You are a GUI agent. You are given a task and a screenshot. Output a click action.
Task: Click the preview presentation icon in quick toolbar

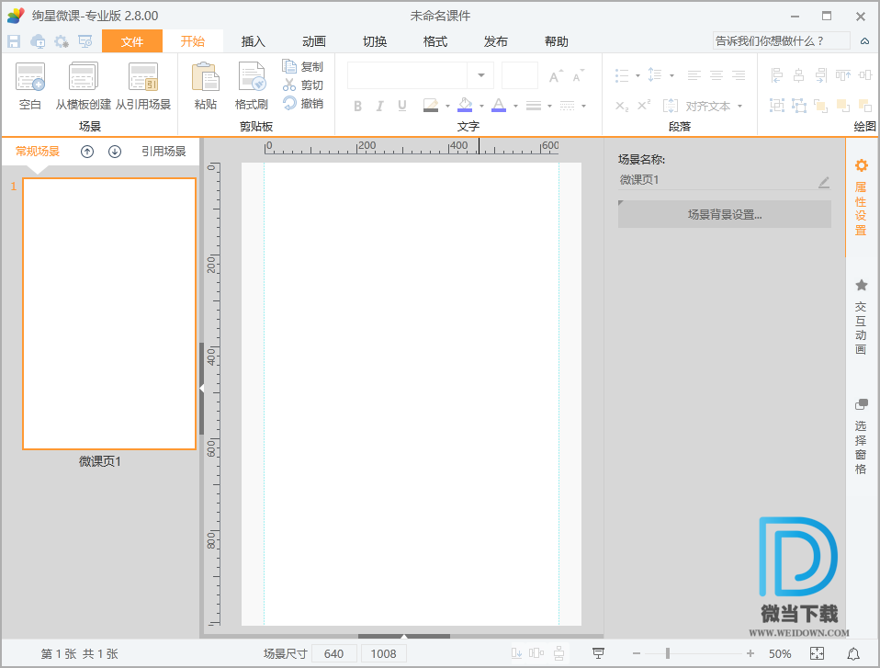point(85,41)
